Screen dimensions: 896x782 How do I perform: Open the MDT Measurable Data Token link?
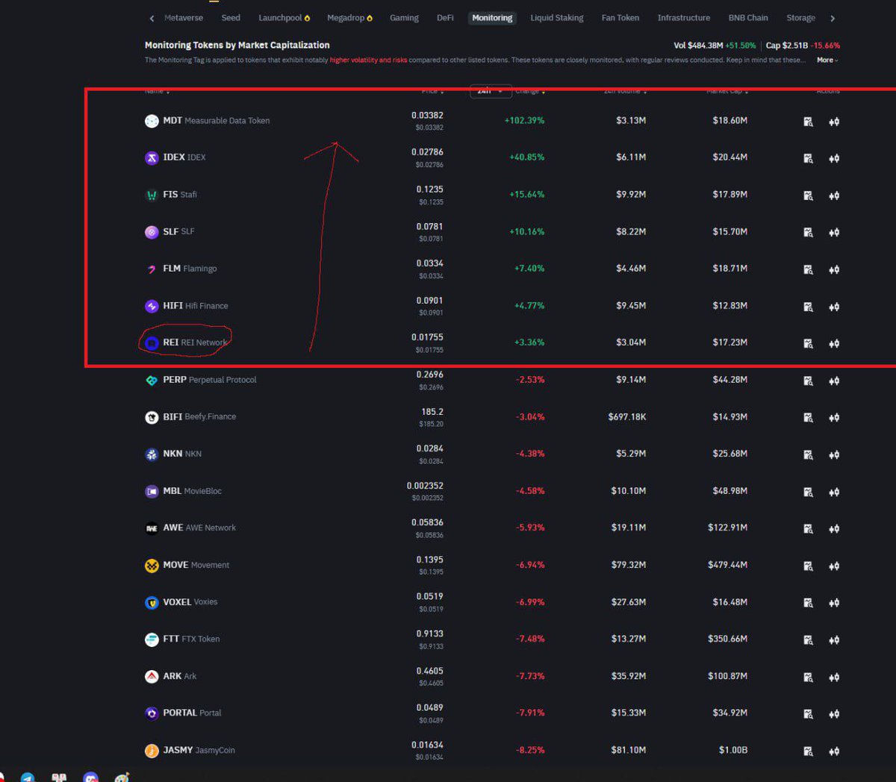(217, 121)
